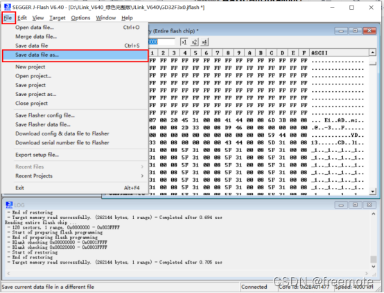Click the x1 zoom button

pyautogui.click(x=184, y=42)
